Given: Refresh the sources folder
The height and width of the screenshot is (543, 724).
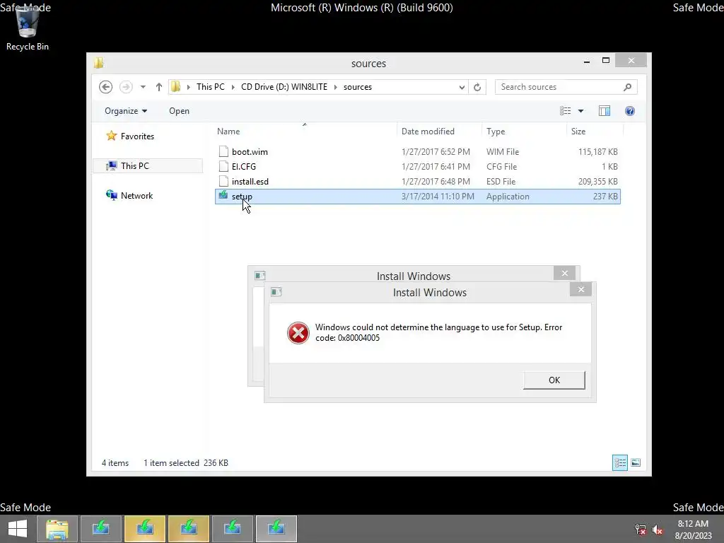Looking at the screenshot, I should [x=477, y=87].
